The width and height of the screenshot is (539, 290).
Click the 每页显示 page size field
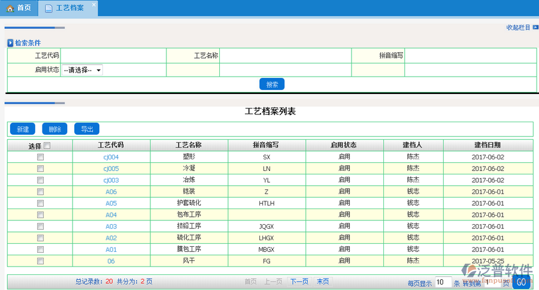pos(443,282)
